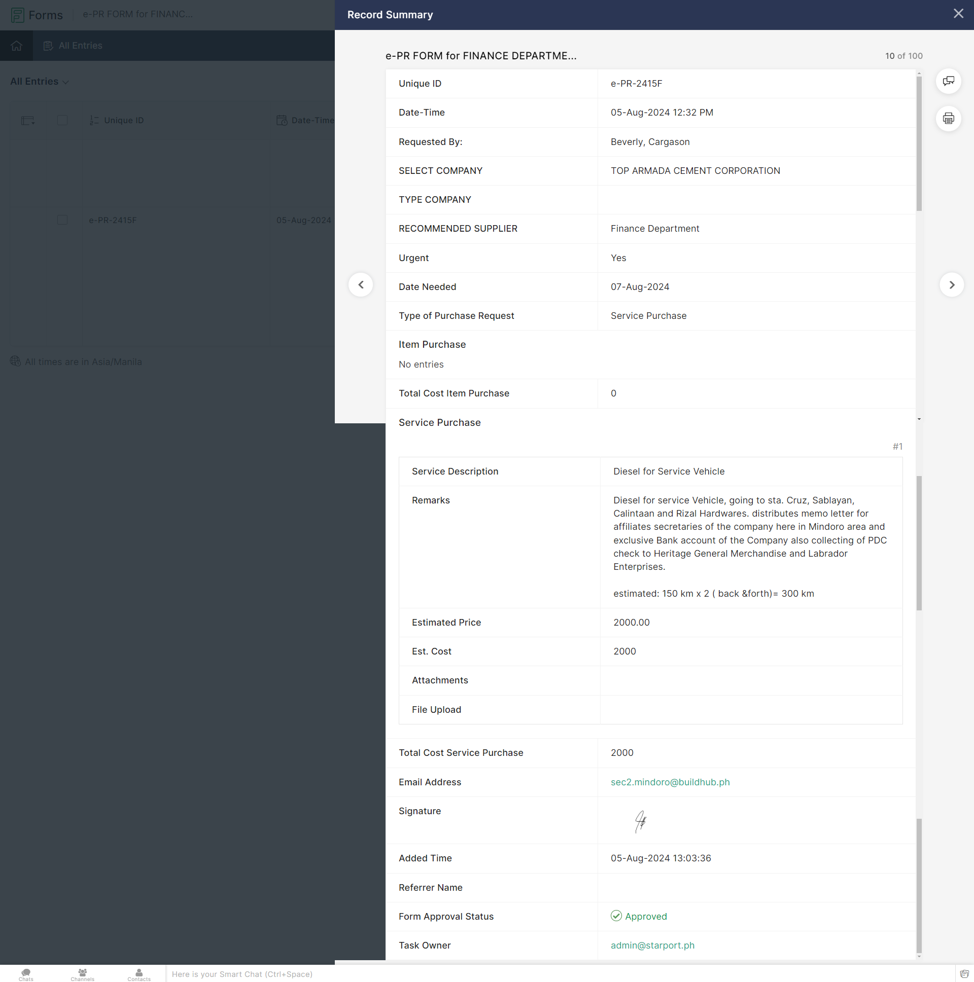Check the e-PR-2415F row checkbox
This screenshot has width=974, height=982.
62,220
